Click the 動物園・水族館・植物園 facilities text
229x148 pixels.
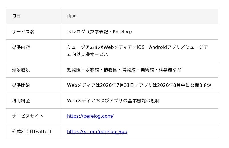point(92,70)
